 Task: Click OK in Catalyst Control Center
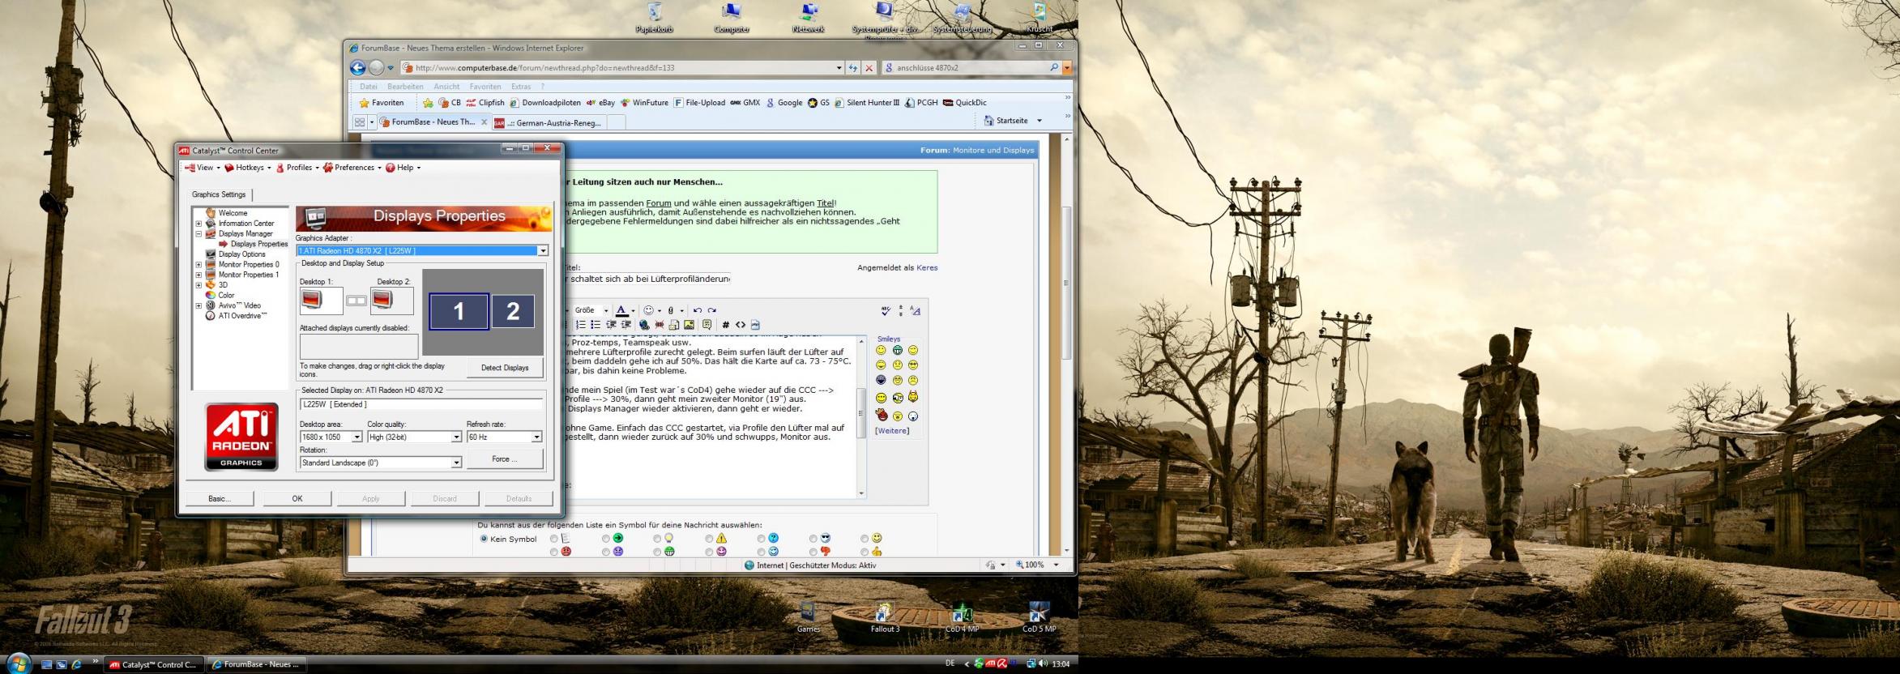coord(297,499)
